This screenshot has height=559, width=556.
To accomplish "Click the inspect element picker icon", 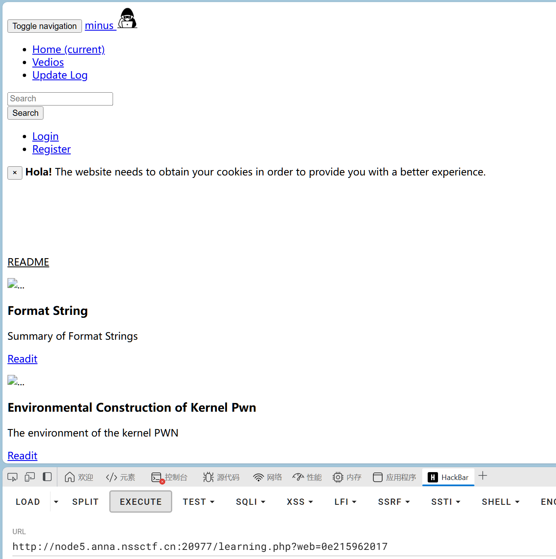I will click(12, 477).
